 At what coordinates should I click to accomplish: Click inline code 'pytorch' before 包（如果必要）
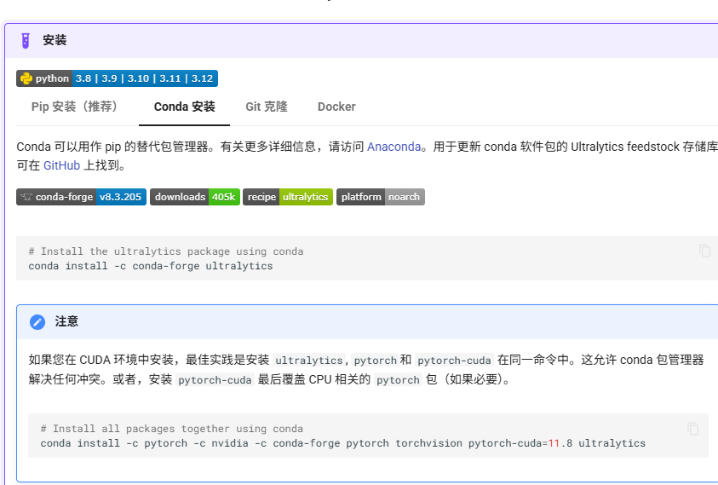tap(398, 380)
